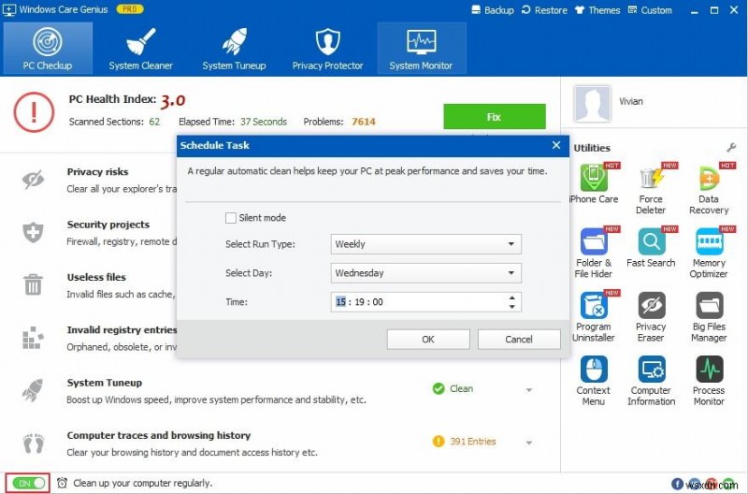The height and width of the screenshot is (494, 748).
Task: Switch to the PC Checkup tab
Action: (x=48, y=49)
